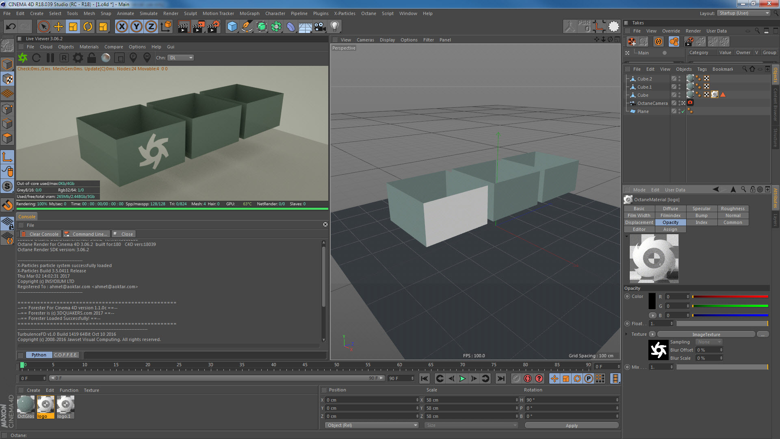Open the MoGraph menu
The width and height of the screenshot is (780, 439).
click(249, 13)
